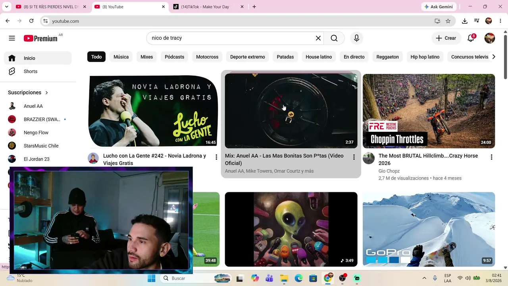Run the search with the magnifier button
Screen dimensions: 508x286
(334, 38)
